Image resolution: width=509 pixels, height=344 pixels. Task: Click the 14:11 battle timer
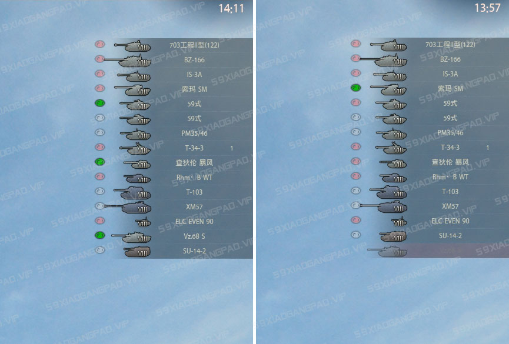[x=231, y=8]
